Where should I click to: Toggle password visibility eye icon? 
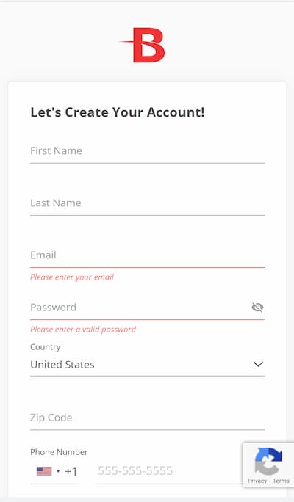point(257,308)
